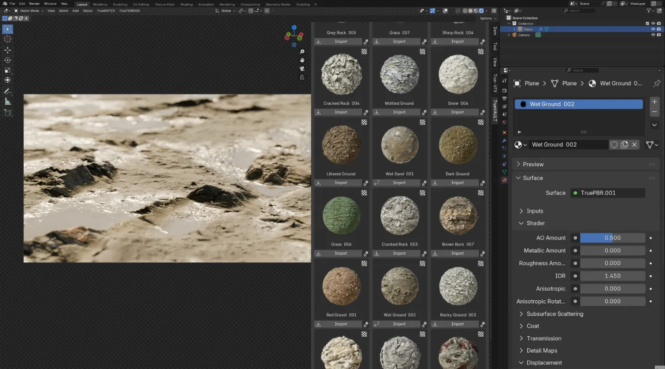Image resolution: width=665 pixels, height=369 pixels.
Task: Select the Annotate tool
Action: coord(7,90)
